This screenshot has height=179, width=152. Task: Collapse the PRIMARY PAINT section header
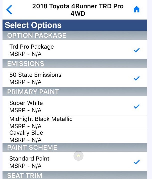click(x=75, y=92)
